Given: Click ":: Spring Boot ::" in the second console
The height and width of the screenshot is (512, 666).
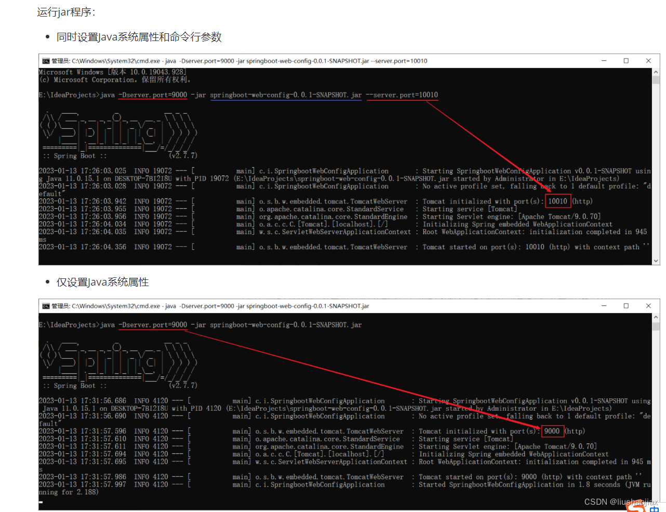Looking at the screenshot, I should (x=75, y=385).
